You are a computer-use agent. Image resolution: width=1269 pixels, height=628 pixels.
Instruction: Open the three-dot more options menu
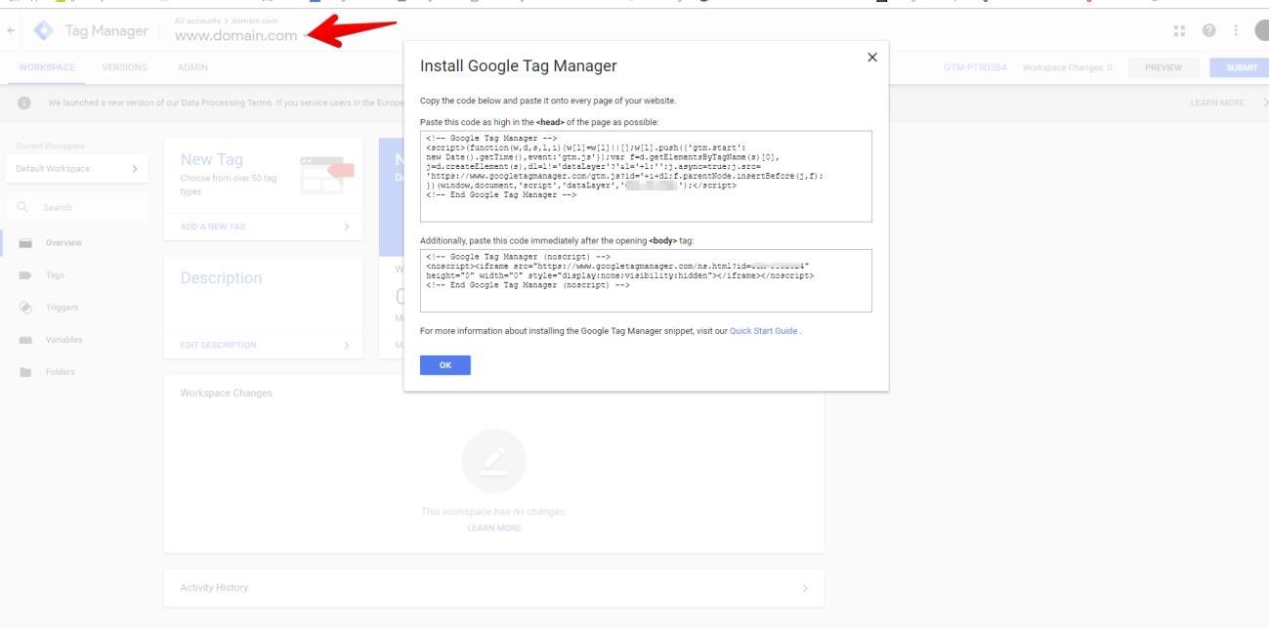click(1236, 31)
